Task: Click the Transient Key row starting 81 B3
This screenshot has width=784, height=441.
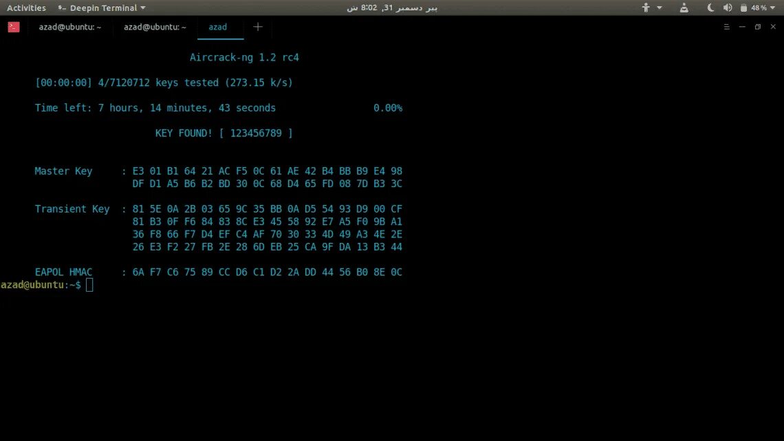Action: coord(267,222)
